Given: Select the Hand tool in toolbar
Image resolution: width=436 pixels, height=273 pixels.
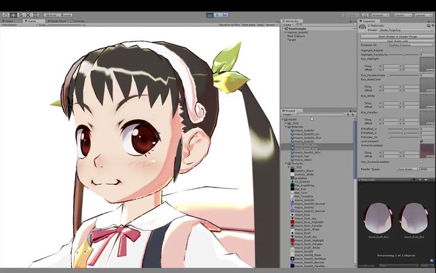Looking at the screenshot, I should click(x=6, y=15).
